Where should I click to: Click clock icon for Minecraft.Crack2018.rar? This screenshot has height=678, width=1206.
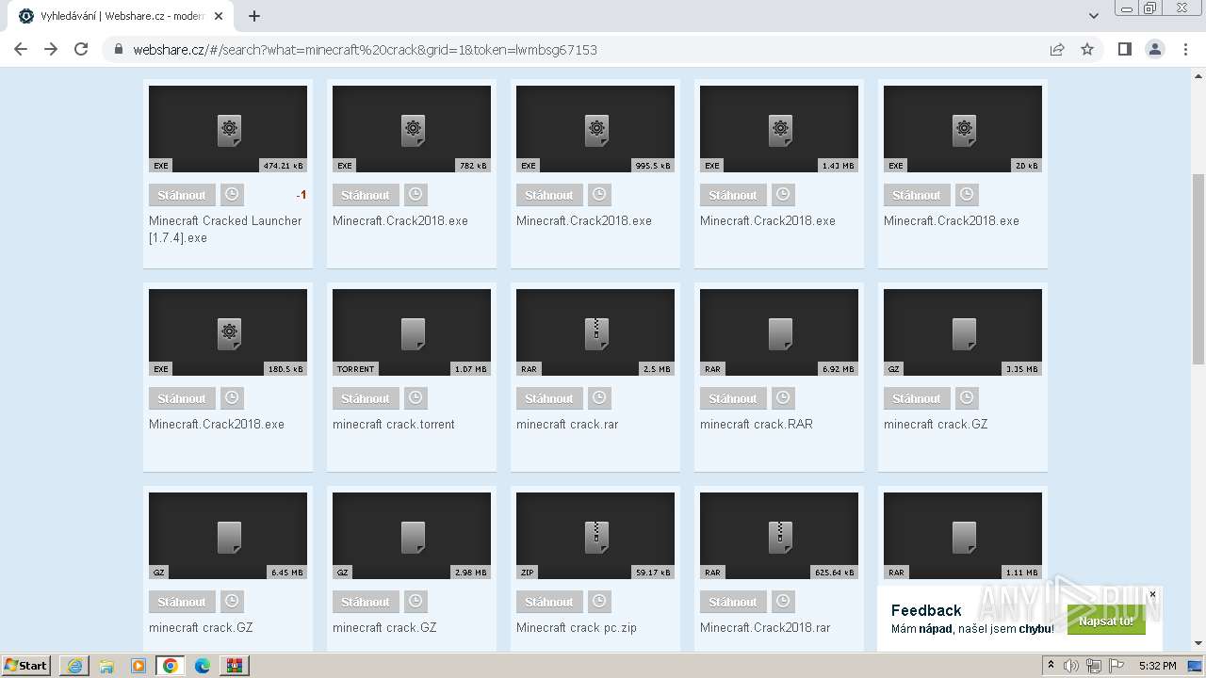783,602
